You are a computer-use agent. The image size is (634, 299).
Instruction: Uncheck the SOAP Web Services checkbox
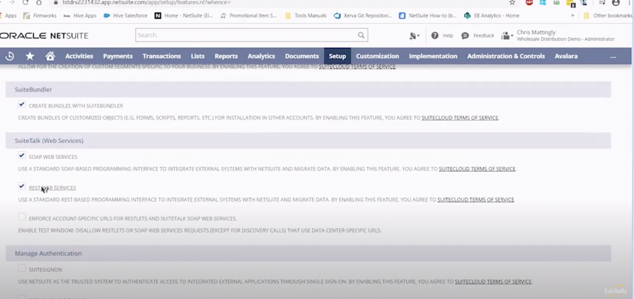coord(22,155)
